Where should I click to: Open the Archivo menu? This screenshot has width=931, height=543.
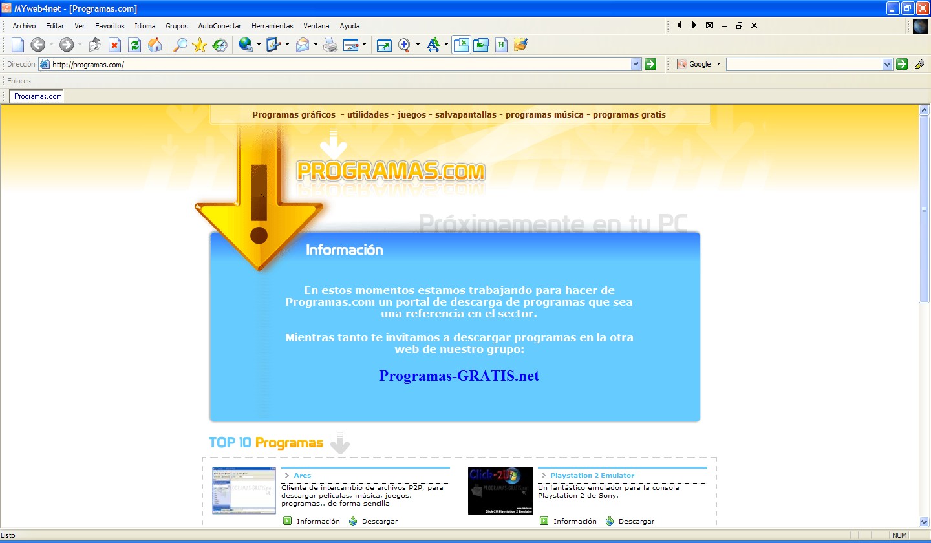(24, 26)
